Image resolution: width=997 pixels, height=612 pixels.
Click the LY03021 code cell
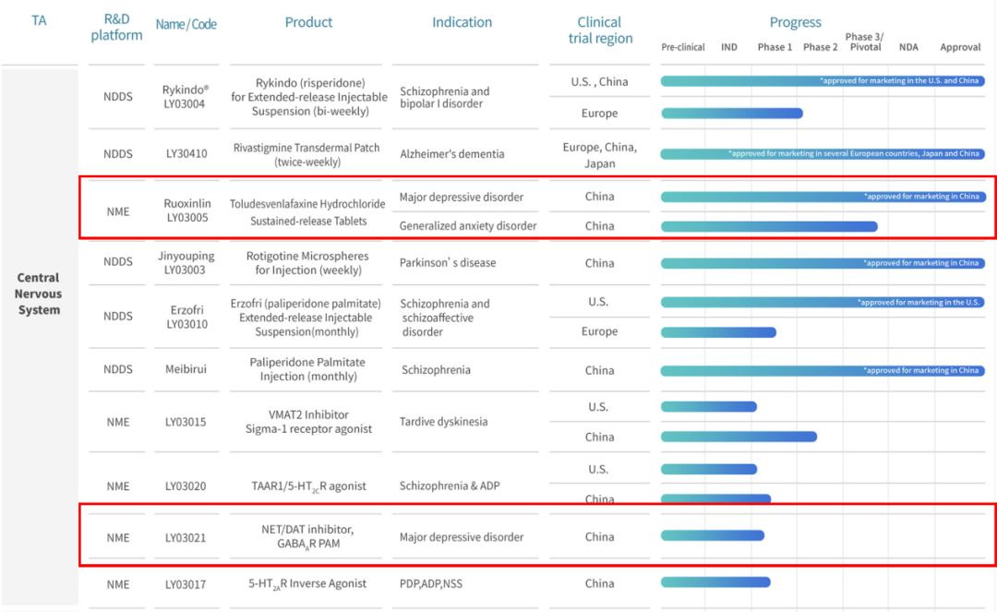tap(186, 537)
